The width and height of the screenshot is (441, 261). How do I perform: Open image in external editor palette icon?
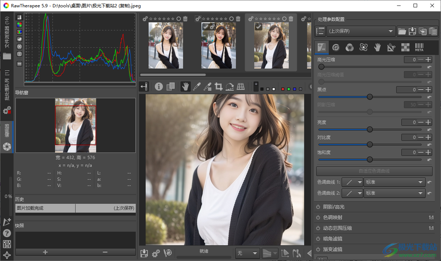tap(168, 253)
